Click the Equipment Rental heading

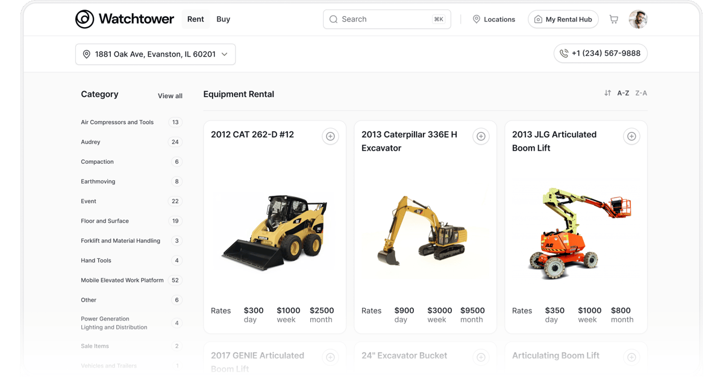tap(239, 94)
